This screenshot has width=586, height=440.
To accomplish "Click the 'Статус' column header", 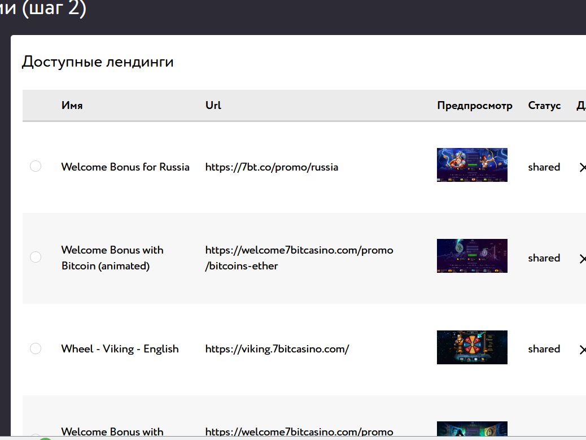I will (x=544, y=106).
